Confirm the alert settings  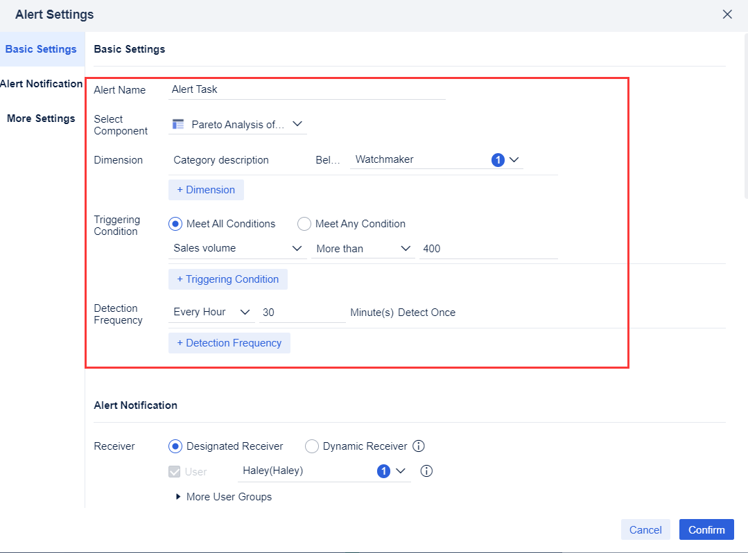tap(706, 529)
